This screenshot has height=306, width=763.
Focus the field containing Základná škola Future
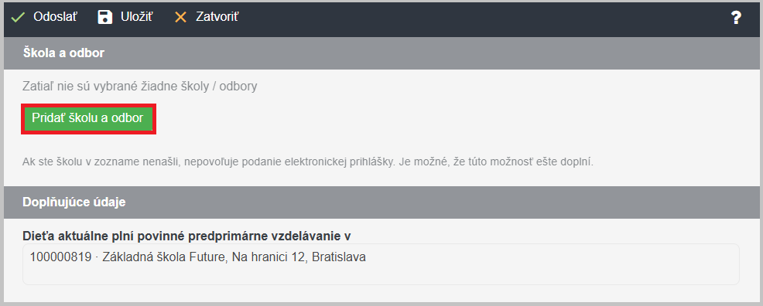point(381,264)
